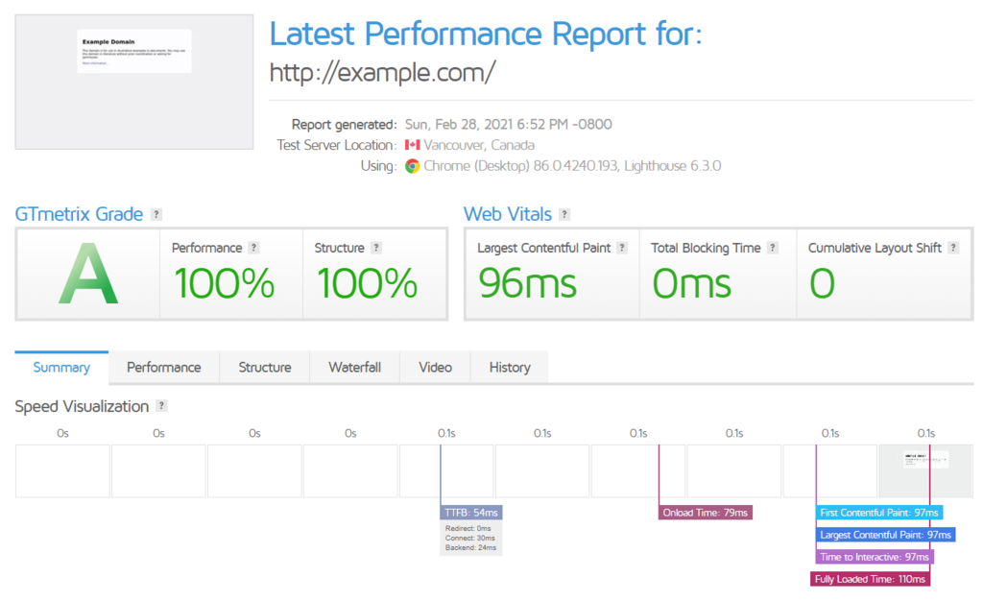Click the Example Domain page thumbnail

click(133, 82)
